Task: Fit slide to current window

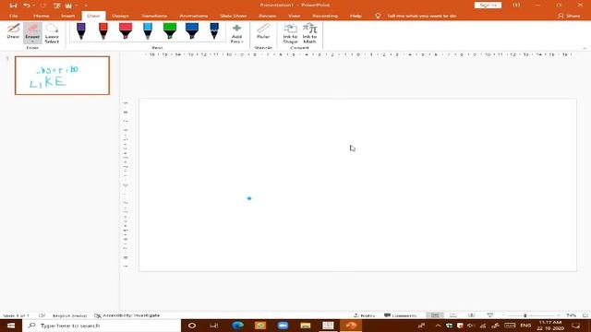Action: click(x=585, y=315)
